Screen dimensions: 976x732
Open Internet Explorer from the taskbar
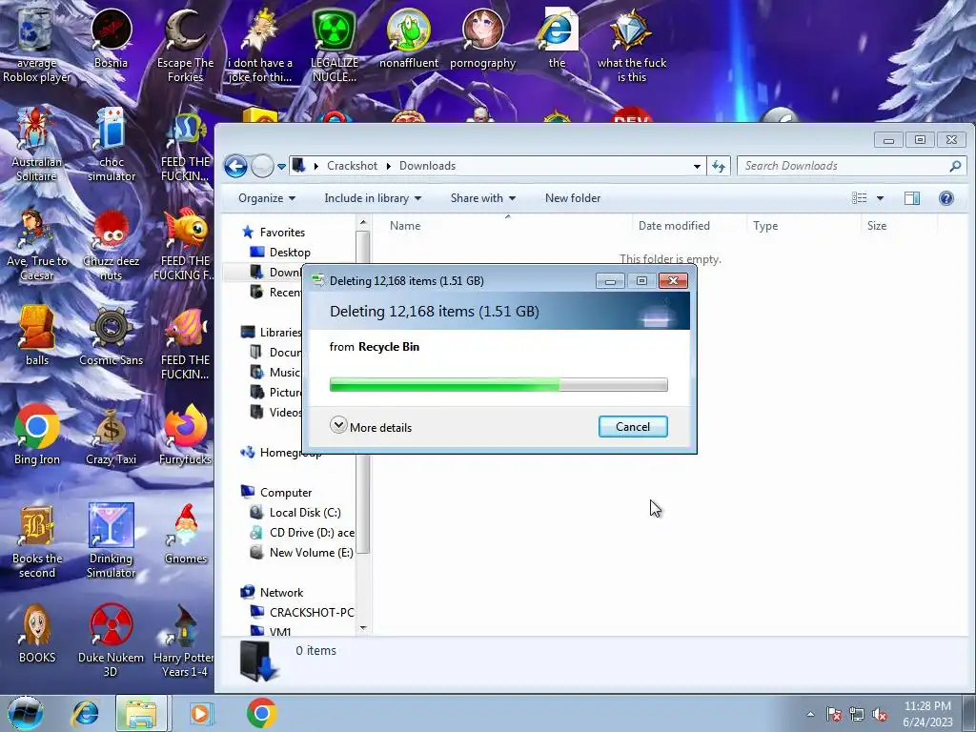point(85,713)
